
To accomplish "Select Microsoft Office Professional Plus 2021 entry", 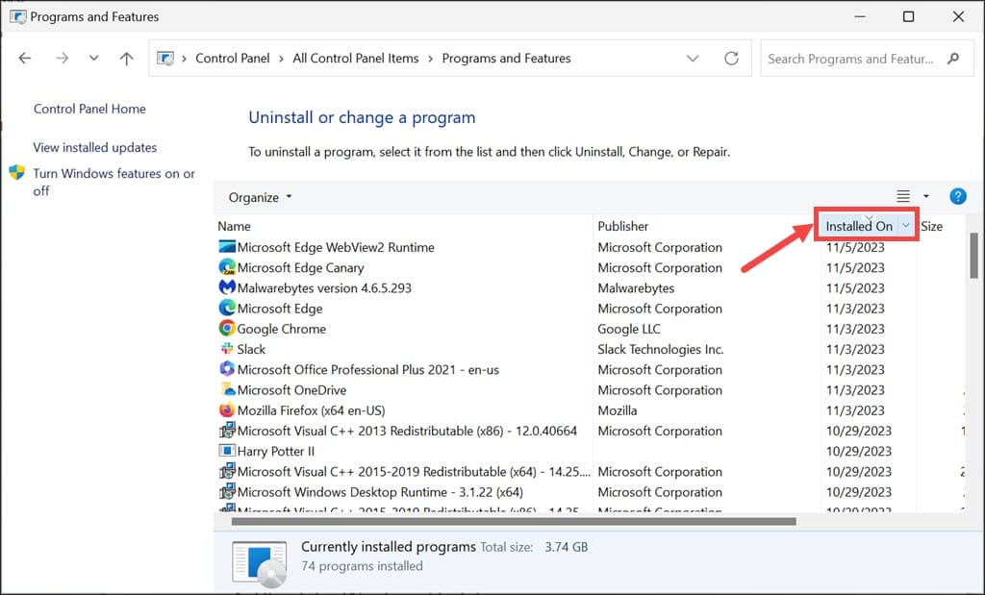I will [x=368, y=370].
